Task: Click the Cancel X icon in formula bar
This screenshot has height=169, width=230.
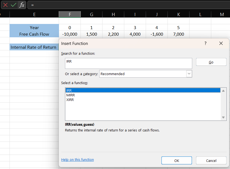Action: pyautogui.click(x=5, y=5)
